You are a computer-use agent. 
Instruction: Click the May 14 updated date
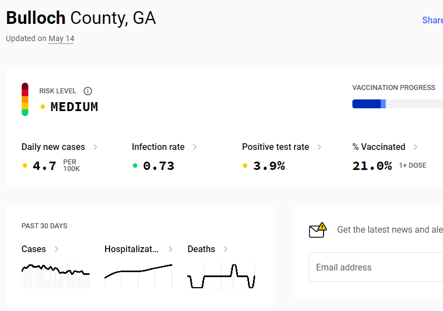(61, 39)
